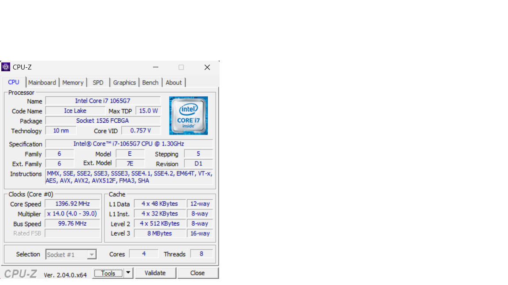508x285 pixels.
Task: Open the Bench tab
Action: (150, 82)
